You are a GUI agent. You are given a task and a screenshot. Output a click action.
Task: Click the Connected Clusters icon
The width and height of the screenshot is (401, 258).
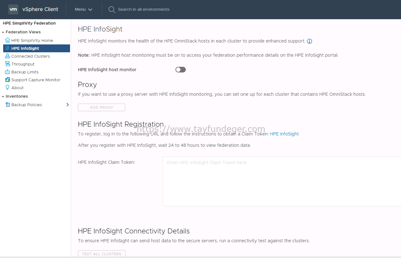[8, 56]
